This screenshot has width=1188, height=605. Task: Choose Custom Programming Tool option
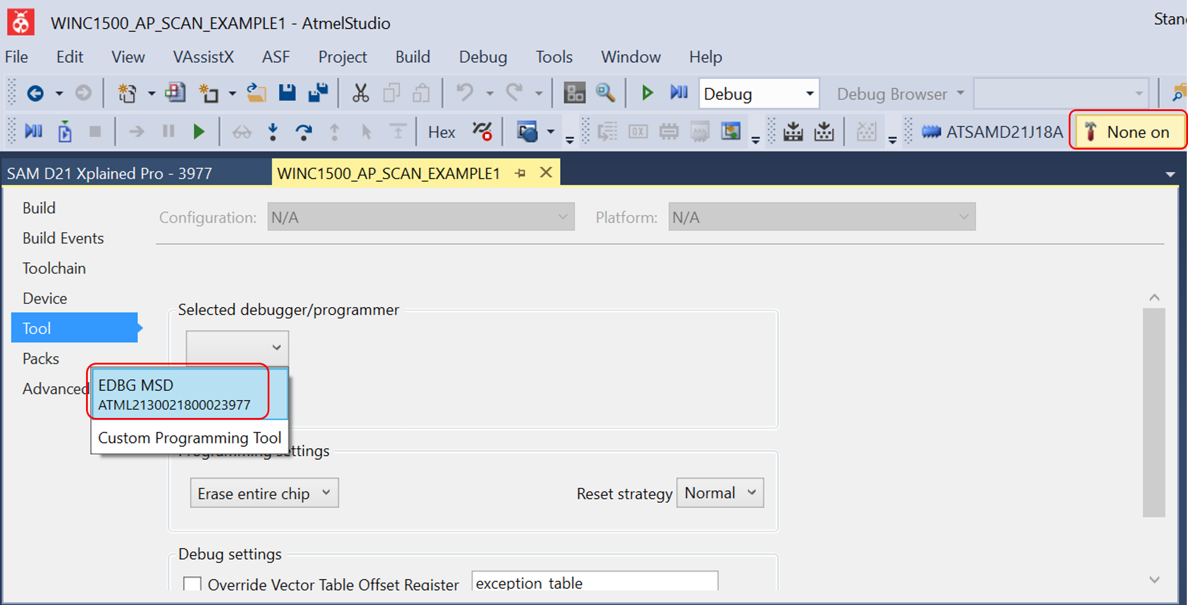point(189,438)
